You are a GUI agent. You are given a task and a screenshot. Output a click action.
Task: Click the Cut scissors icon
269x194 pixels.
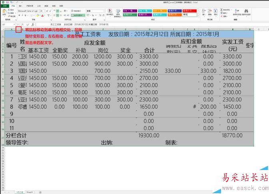9,10
